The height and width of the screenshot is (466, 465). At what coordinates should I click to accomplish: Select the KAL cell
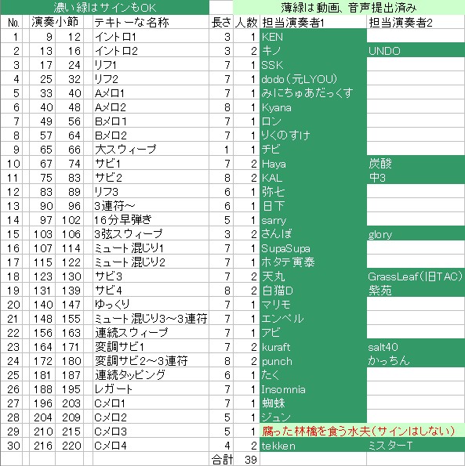pyautogui.click(x=314, y=178)
